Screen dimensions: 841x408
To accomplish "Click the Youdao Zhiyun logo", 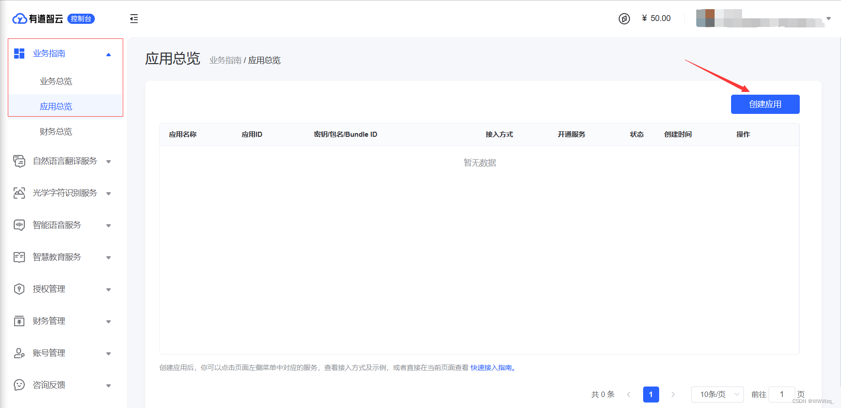I will tap(38, 19).
